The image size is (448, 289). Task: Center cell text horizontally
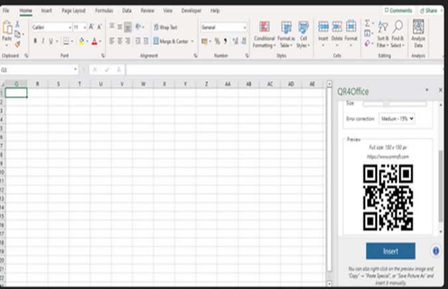(119, 41)
